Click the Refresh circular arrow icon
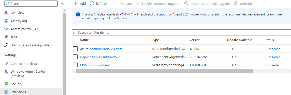 pos(92,4)
